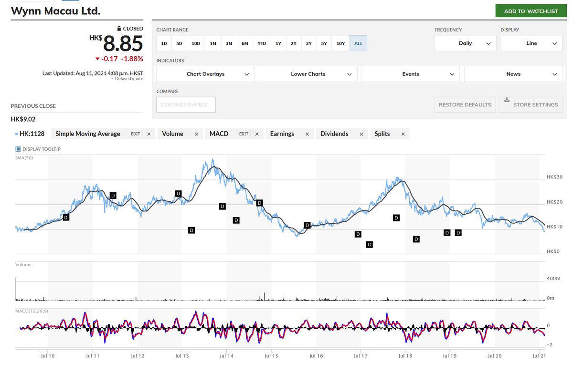Viewport: 573px width, 365px height.
Task: Click the lowest dividend marker, left of Jul 18
Action: tap(369, 244)
